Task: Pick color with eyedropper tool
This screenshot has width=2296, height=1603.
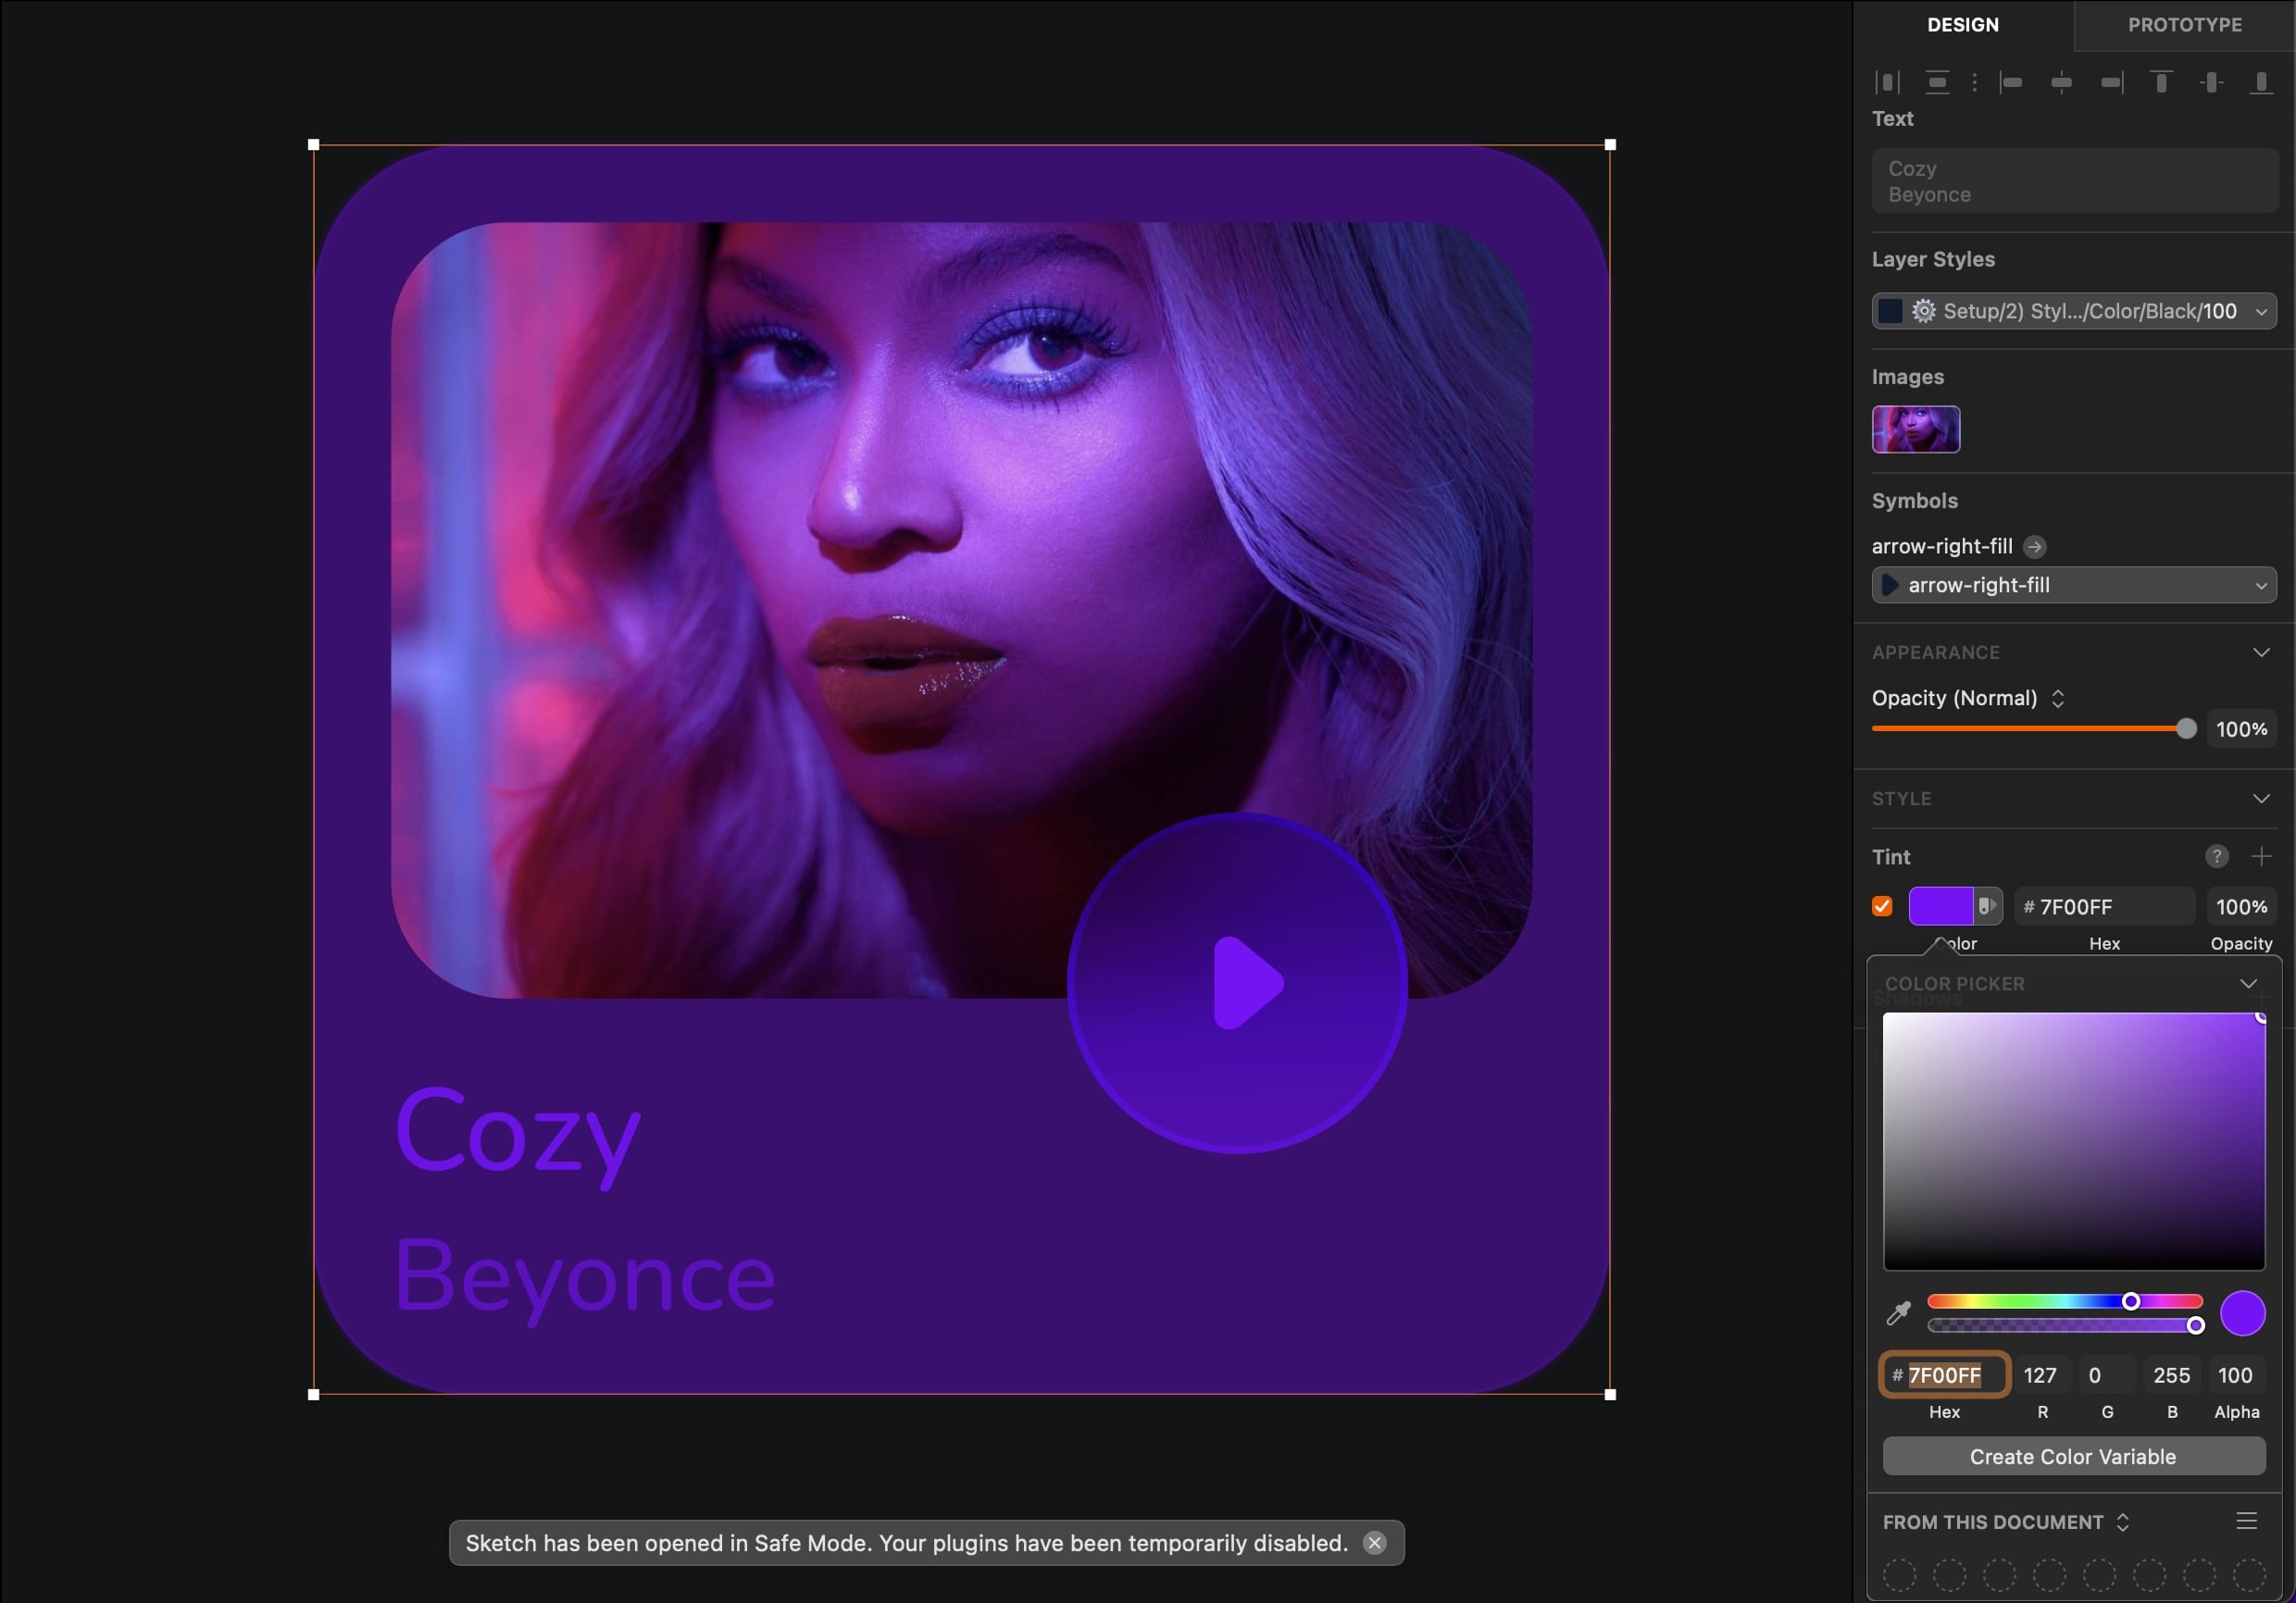Action: coord(1898,1313)
